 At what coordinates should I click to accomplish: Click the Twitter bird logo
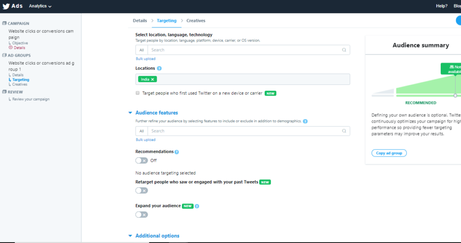tap(7, 6)
